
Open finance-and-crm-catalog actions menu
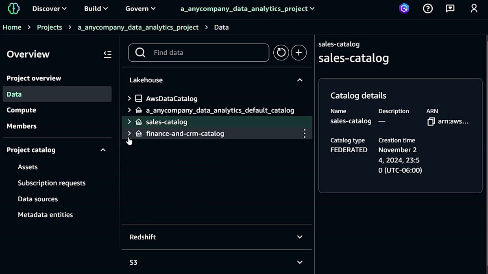(x=305, y=134)
